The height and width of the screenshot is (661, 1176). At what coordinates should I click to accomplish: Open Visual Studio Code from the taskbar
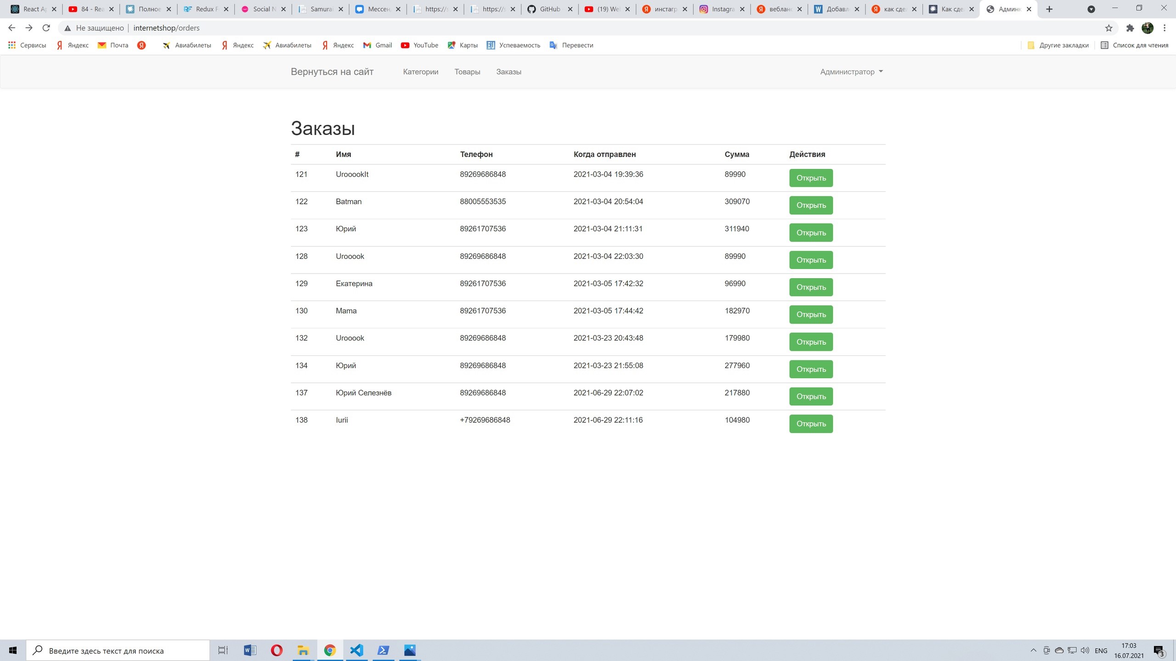(356, 650)
